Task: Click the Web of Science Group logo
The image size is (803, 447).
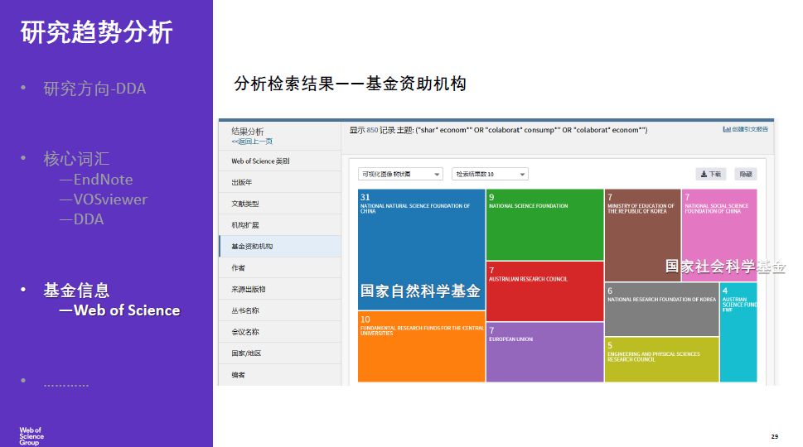Action: [31, 436]
